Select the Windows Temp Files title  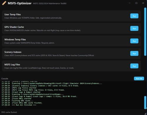click(x=15, y=39)
